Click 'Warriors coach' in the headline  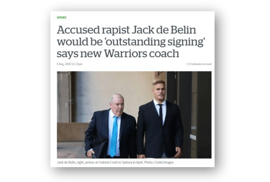point(142,54)
